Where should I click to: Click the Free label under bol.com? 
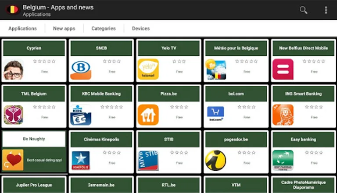(247, 117)
